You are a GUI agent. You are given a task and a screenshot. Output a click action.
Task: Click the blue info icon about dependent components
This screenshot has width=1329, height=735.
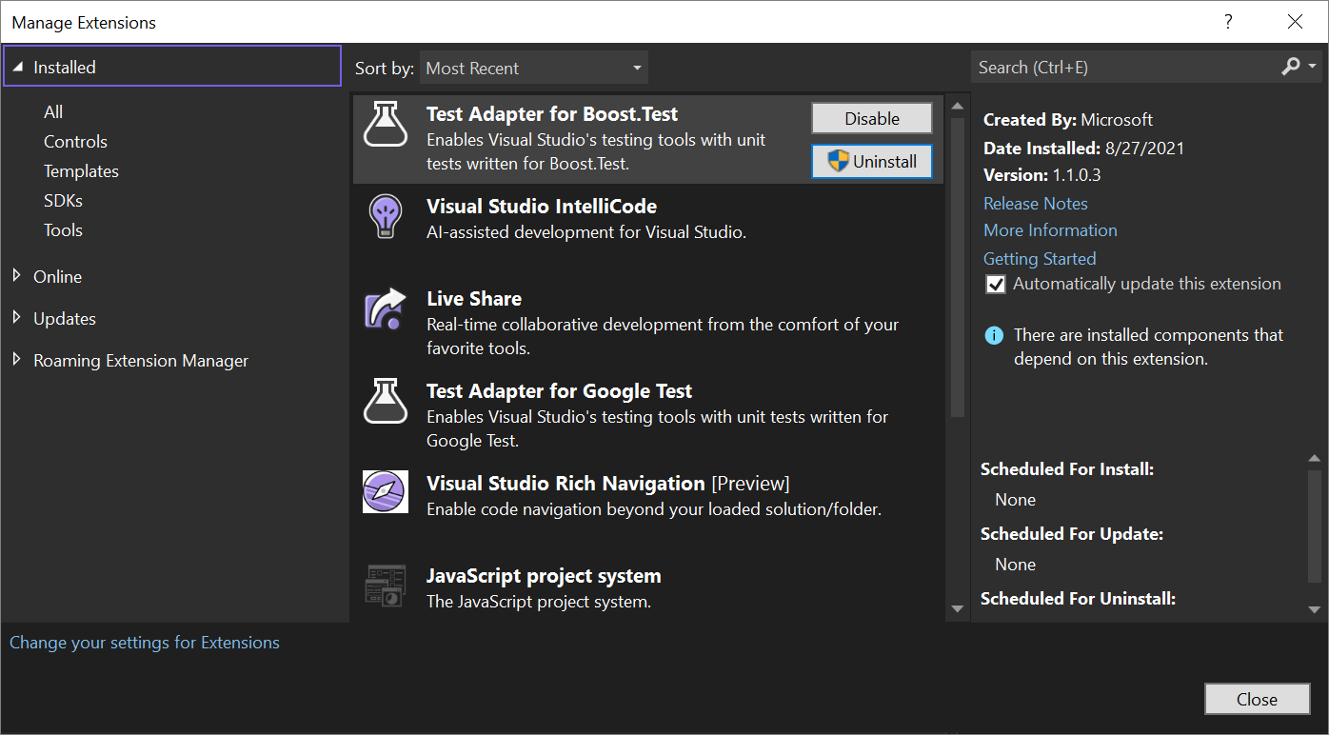(994, 335)
